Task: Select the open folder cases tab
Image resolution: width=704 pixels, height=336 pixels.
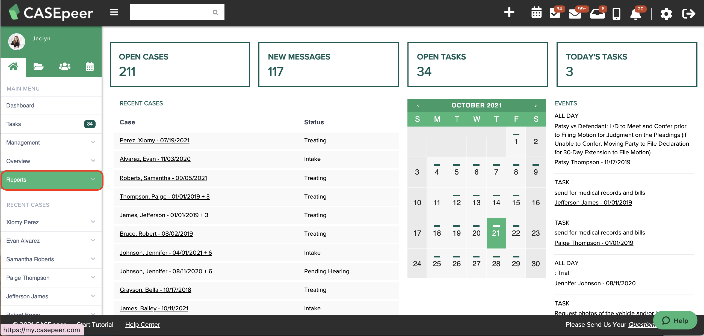Action: coord(38,67)
